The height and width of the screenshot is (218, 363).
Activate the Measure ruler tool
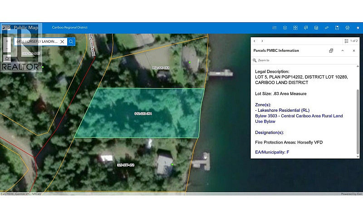pyautogui.click(x=327, y=28)
